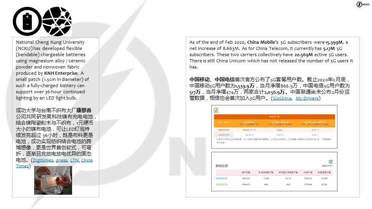Image resolution: width=372 pixels, height=209 pixels.
Task: Select the pink China Mobile 移动业务 table image
Action: (x=274, y=171)
